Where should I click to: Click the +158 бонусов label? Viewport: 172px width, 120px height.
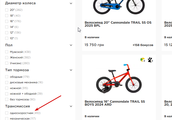click(143, 45)
